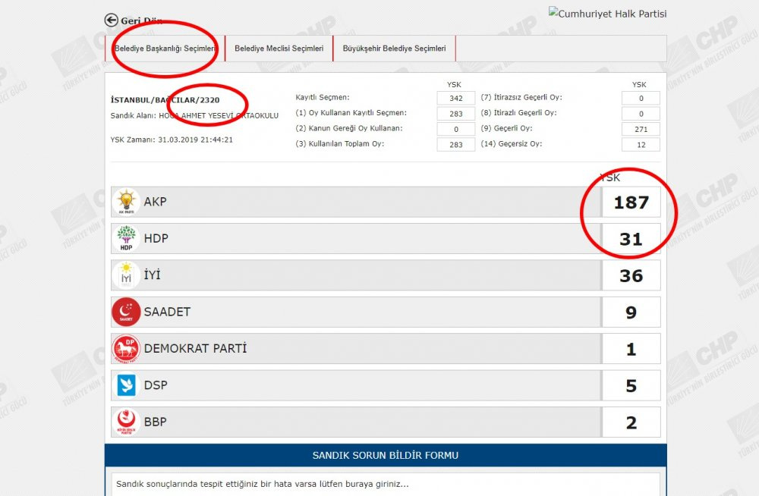Click the İSTANBUL/BAĞCILAR/2320 heading
This screenshot has height=496, width=759.
click(165, 100)
